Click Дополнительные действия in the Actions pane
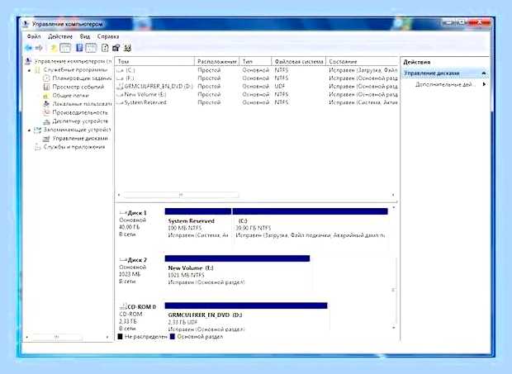512x374 pixels. click(443, 84)
